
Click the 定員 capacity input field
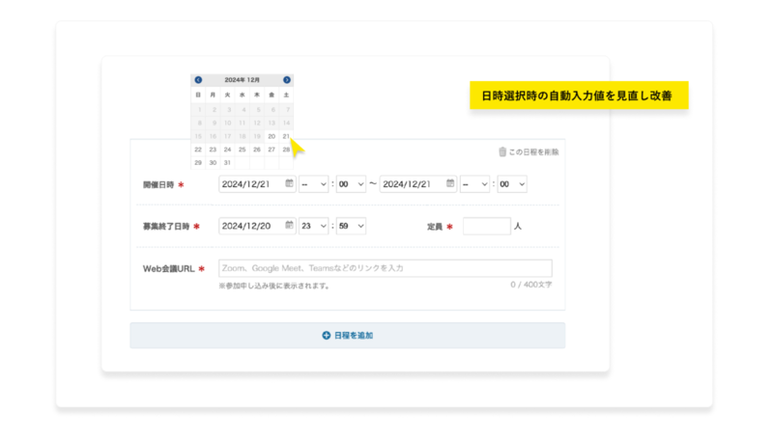pos(487,226)
